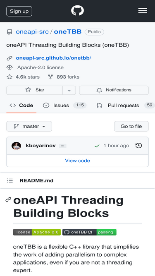
Task: Switch to the Pull requests tab
Action: click(126, 105)
